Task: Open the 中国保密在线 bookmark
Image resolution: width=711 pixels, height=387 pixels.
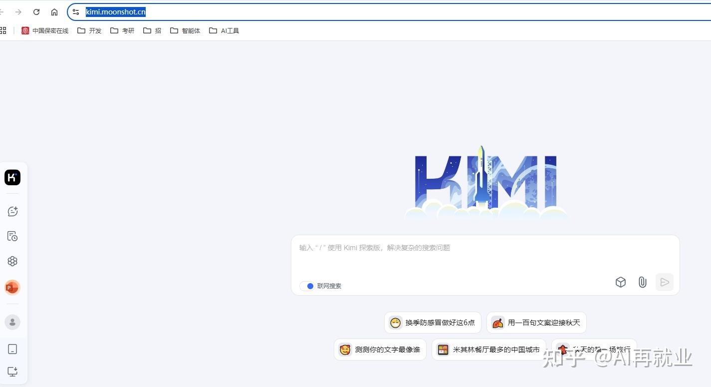Action: tap(44, 30)
